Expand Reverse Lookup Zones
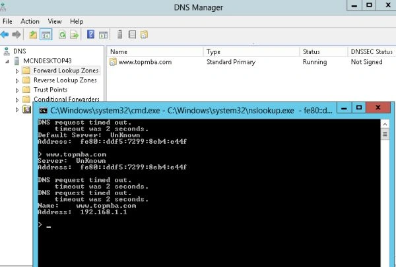Image resolution: width=396 pixels, height=267 pixels. point(17,80)
